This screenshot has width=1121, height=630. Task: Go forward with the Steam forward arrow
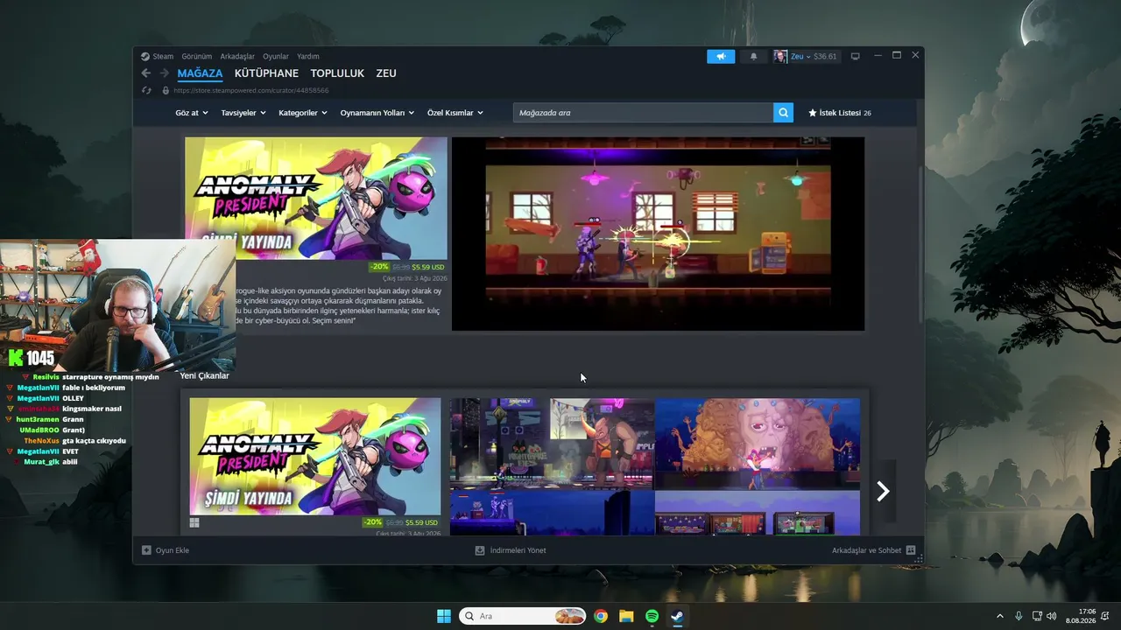point(164,73)
